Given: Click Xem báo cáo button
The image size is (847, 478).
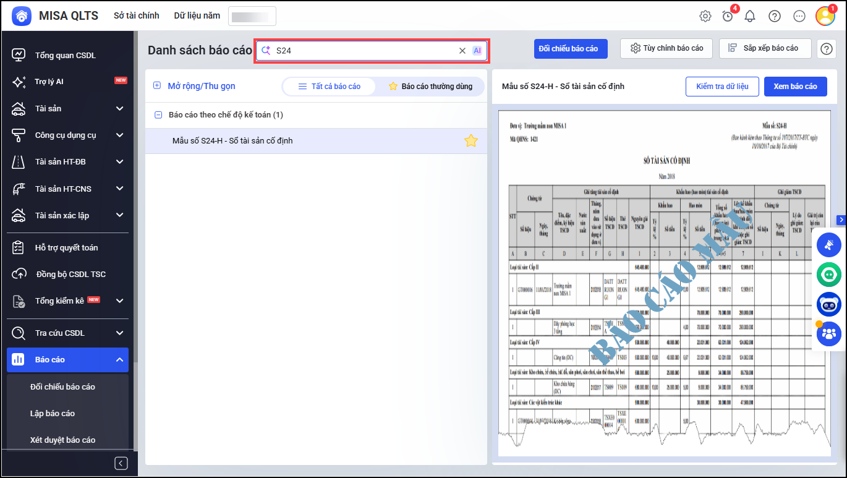Looking at the screenshot, I should pos(796,87).
